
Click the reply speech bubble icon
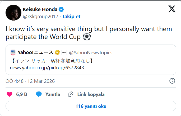coord(39,94)
